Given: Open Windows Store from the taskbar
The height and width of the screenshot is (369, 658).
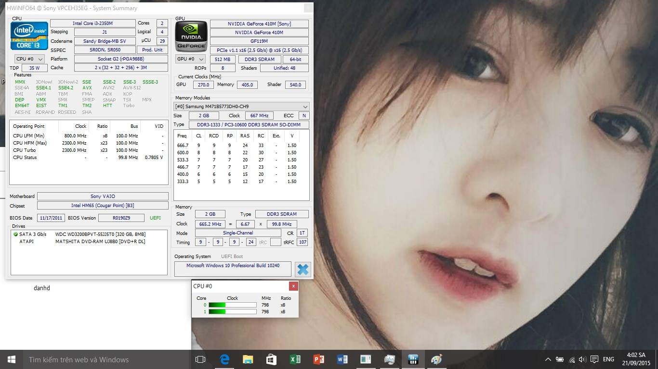Looking at the screenshot, I should [272, 359].
